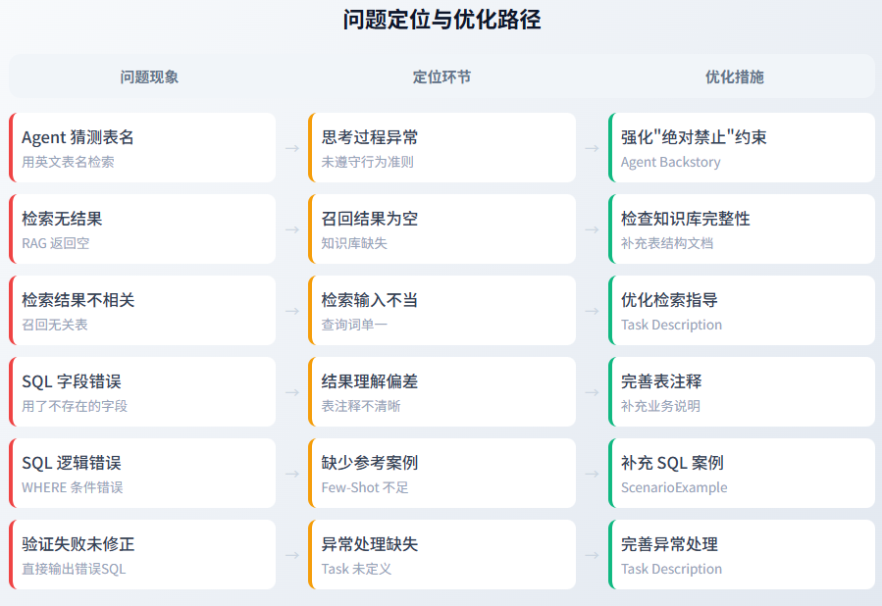Select the 结果理解偏差 card
Image resolution: width=882 pixels, height=606 pixels.
pyautogui.click(x=442, y=392)
